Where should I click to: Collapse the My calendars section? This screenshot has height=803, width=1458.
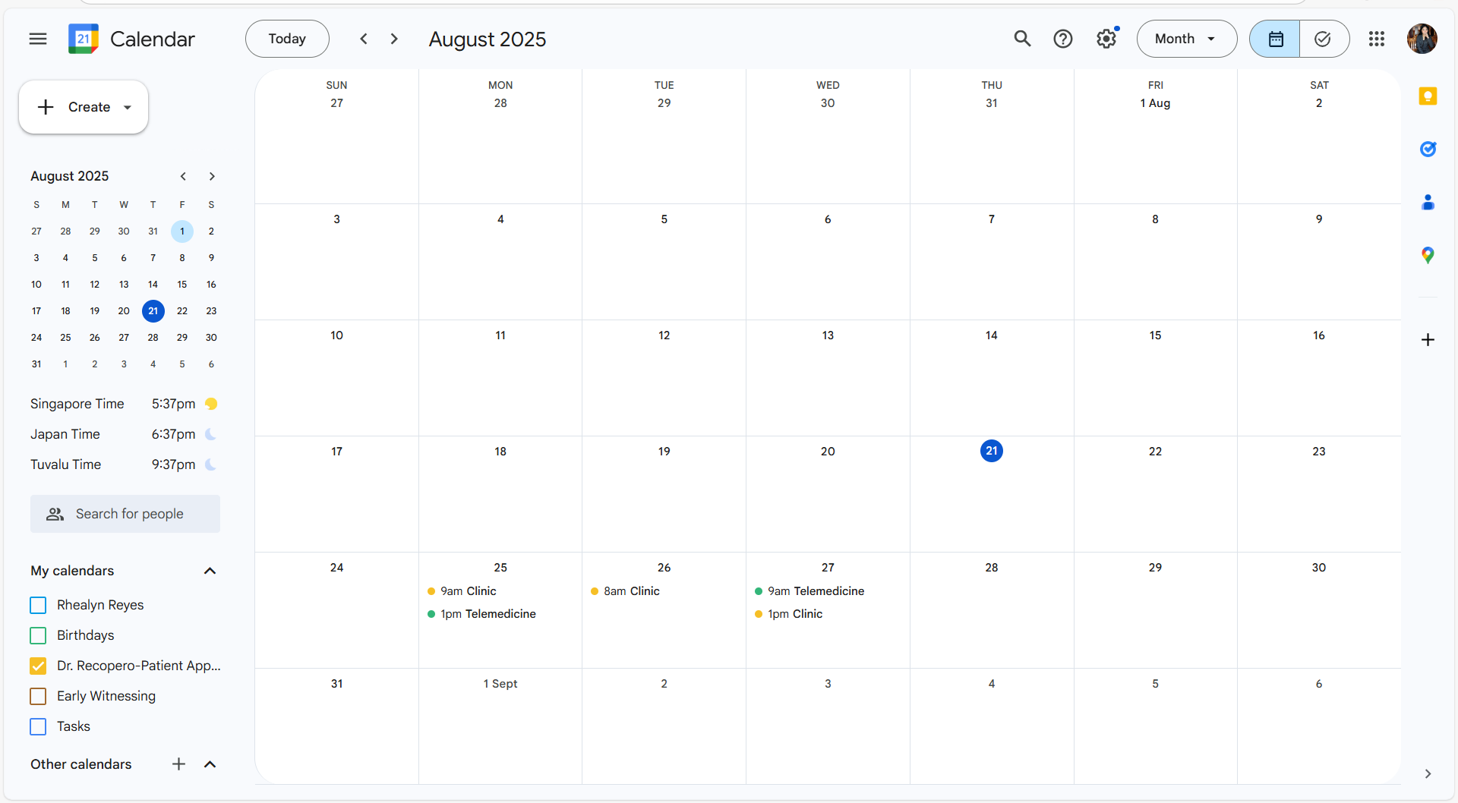[210, 571]
